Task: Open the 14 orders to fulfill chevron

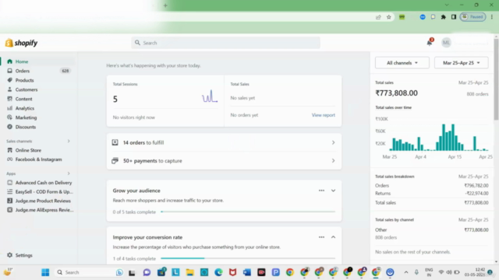Action: tap(333, 142)
